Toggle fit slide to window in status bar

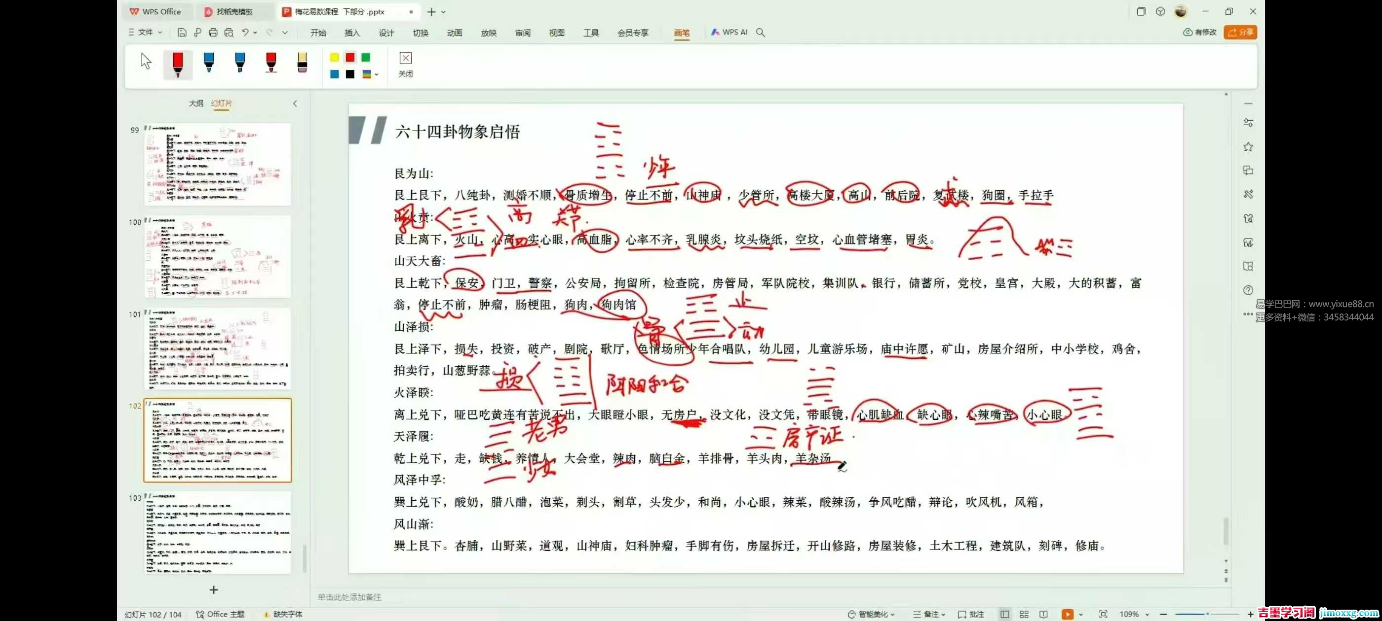coord(1104,614)
